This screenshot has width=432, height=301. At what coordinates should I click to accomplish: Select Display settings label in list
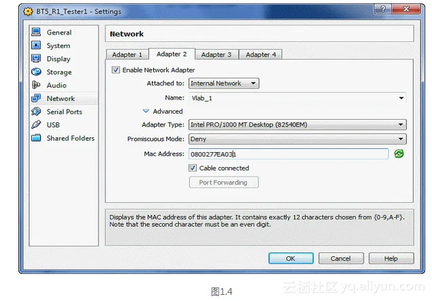coord(58,59)
